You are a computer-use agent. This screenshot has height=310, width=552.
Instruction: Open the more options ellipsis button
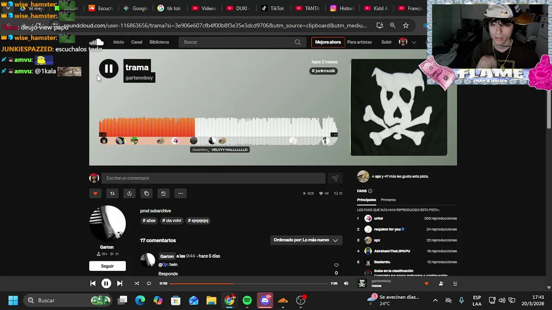180,193
